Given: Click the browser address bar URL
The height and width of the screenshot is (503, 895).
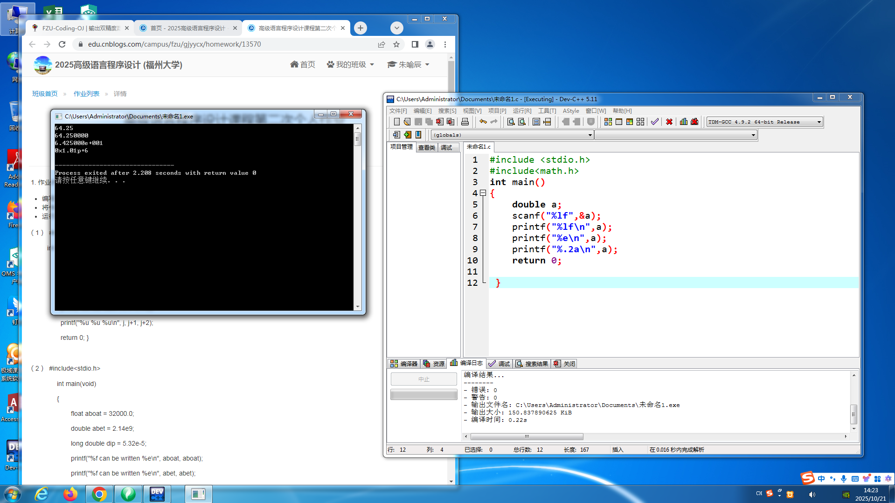Looking at the screenshot, I should pyautogui.click(x=174, y=44).
